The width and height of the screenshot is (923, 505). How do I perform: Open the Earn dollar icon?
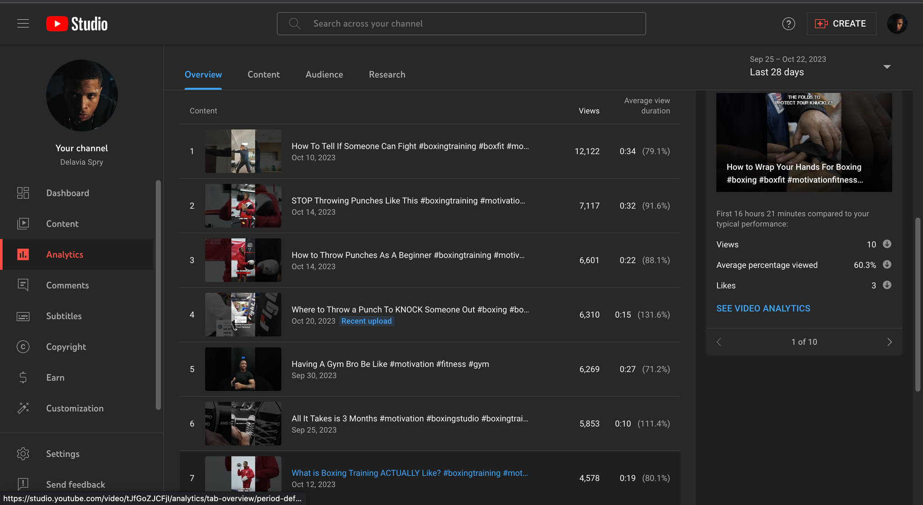click(23, 378)
